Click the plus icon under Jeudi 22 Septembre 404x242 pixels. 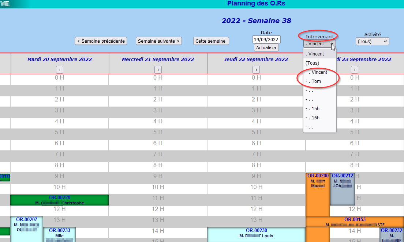(256, 70)
